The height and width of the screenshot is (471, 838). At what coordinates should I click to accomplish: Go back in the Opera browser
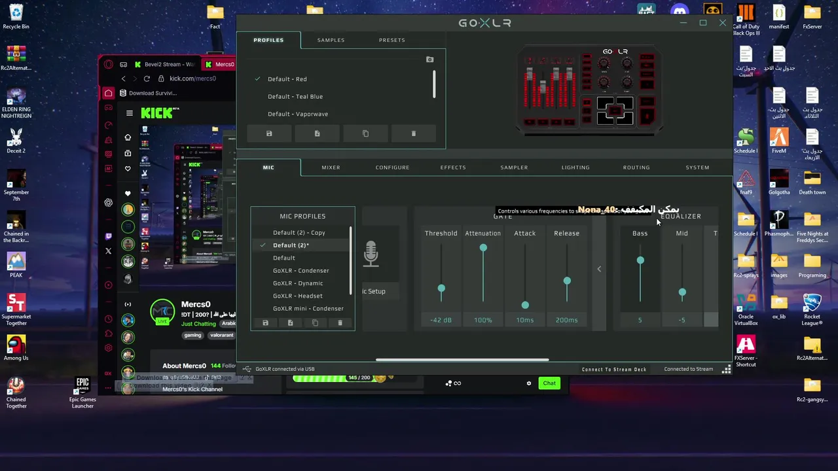pyautogui.click(x=123, y=78)
